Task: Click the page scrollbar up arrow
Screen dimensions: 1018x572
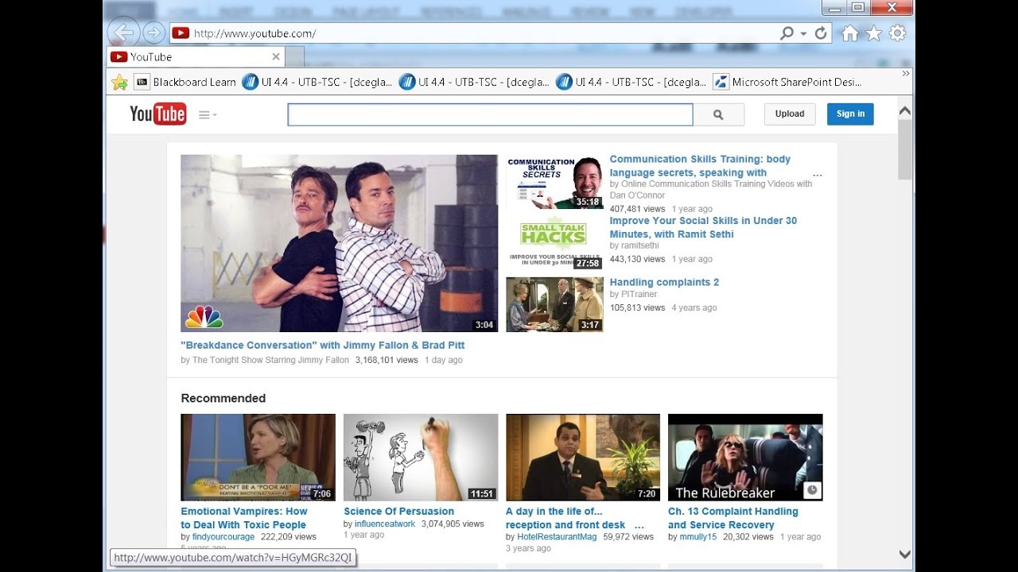Action: 905,110
